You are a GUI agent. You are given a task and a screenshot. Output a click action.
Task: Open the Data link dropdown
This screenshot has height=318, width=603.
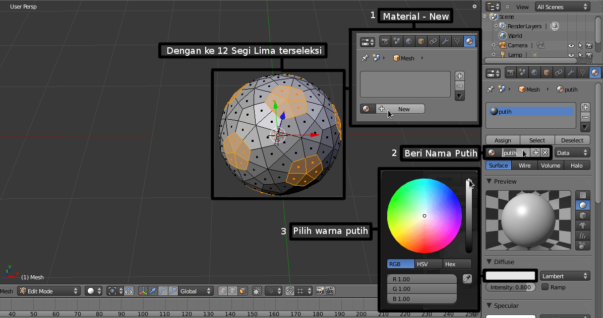coord(572,152)
